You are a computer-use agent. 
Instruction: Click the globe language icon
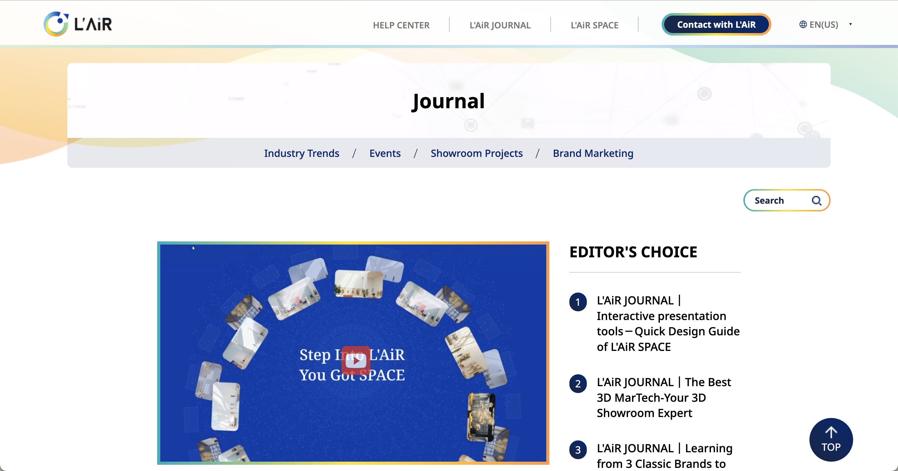(x=803, y=24)
